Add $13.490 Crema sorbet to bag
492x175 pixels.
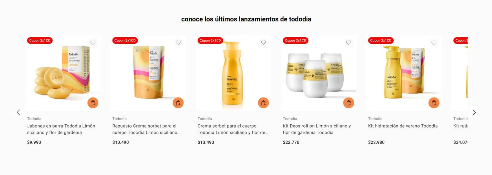point(263,103)
